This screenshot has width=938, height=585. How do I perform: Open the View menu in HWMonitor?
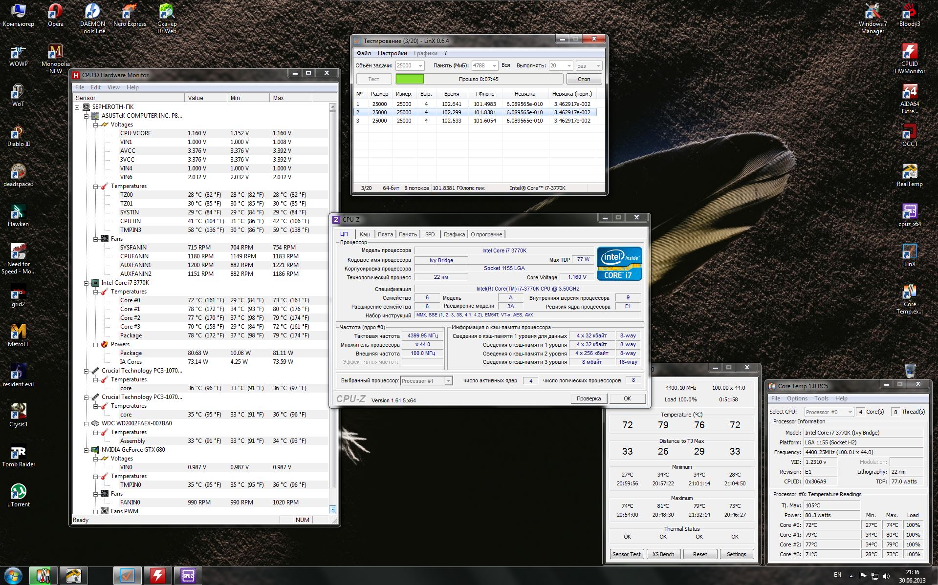pyautogui.click(x=113, y=87)
